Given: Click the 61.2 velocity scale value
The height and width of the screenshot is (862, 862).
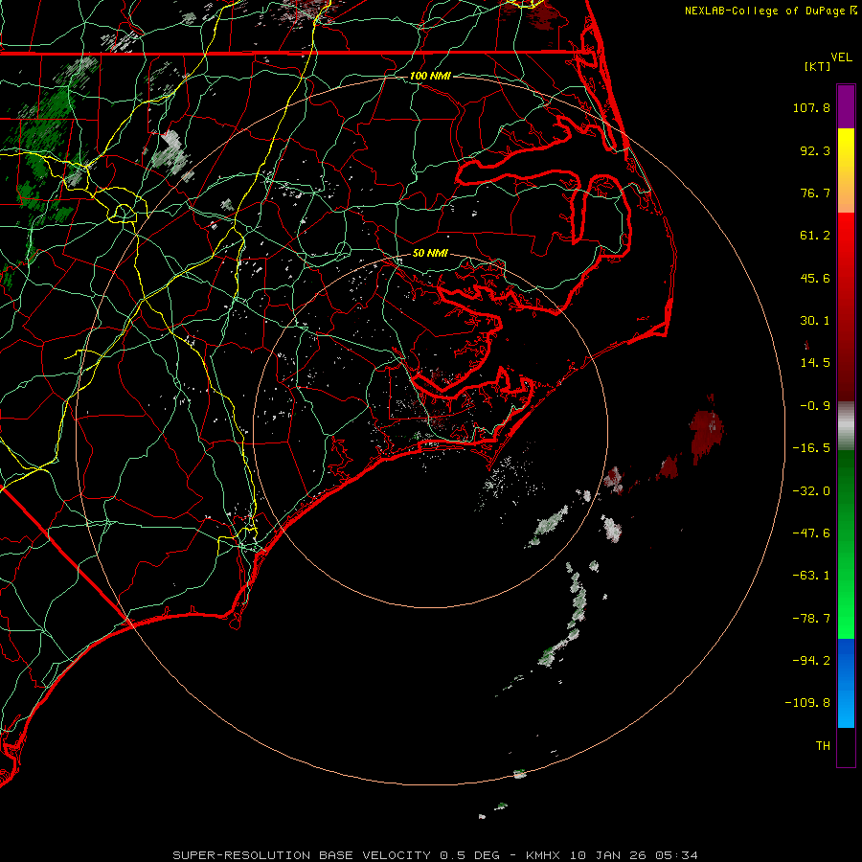Looking at the screenshot, I should (x=815, y=236).
